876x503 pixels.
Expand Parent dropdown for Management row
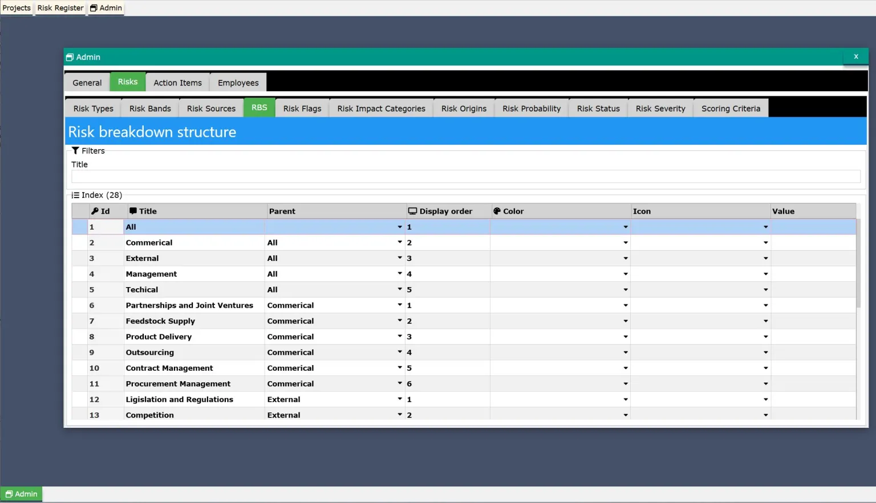[400, 274]
